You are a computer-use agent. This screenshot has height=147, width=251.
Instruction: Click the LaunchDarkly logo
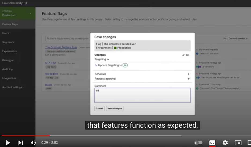click(x=15, y=3)
